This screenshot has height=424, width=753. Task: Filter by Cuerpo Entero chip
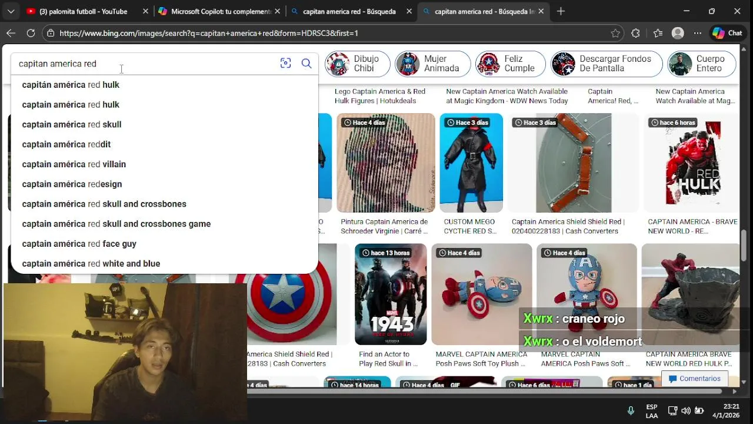(x=701, y=64)
